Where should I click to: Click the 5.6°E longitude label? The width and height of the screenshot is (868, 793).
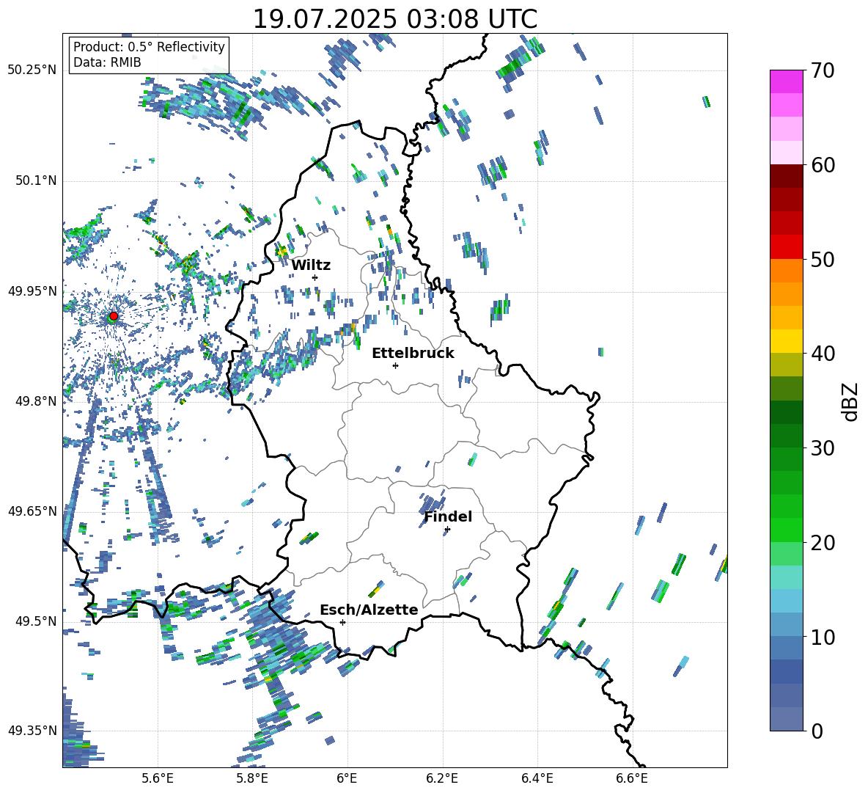pyautogui.click(x=158, y=778)
